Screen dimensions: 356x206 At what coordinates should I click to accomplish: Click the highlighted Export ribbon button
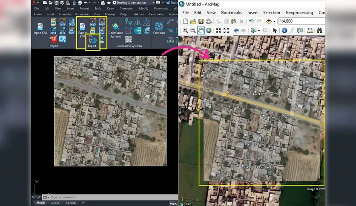(x=92, y=42)
